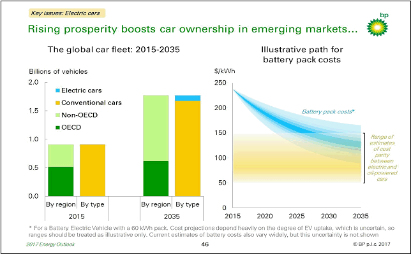Select the 2015 Non-OECD light green bar segment
Screen dimensions: 411x254
61,155
